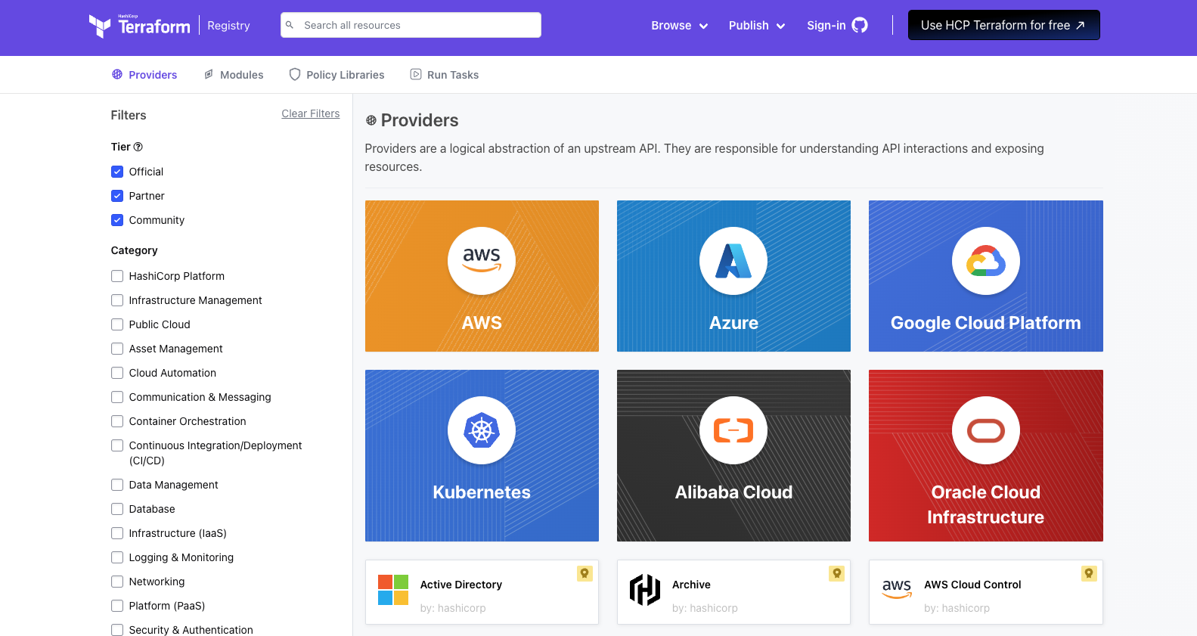Click the search magnifier icon
1197x636 pixels.
point(290,25)
